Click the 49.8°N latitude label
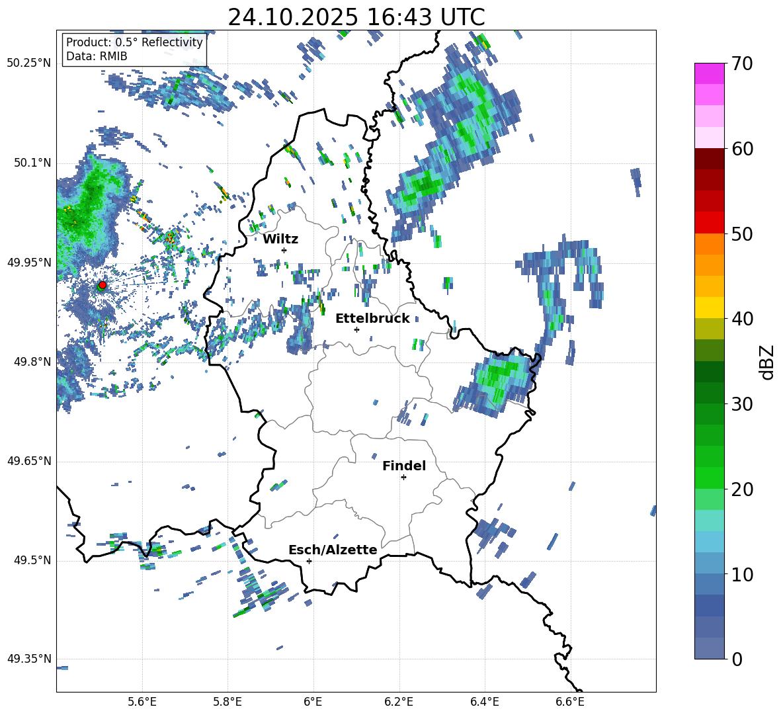The width and height of the screenshot is (783, 715). pyautogui.click(x=32, y=362)
